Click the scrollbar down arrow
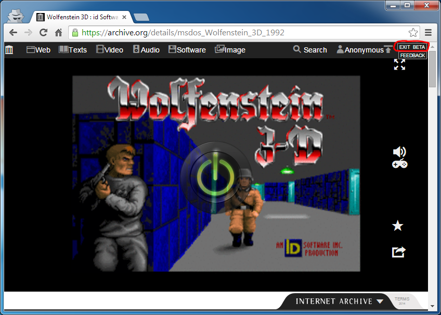Viewport: 441px width, 315px height. coord(433,306)
